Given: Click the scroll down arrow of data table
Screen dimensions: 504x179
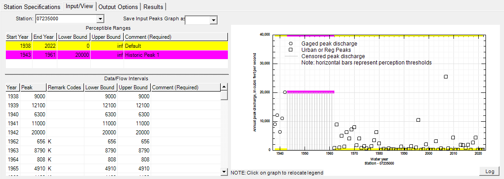Looking at the screenshot, I should (224, 172).
